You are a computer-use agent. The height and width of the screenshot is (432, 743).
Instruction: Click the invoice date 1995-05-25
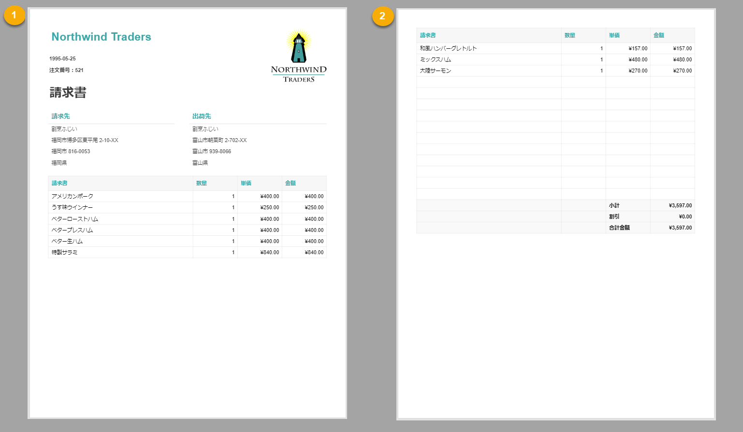pos(62,58)
